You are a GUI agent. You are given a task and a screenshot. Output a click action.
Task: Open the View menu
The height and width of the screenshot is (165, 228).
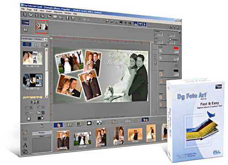coord(42,11)
